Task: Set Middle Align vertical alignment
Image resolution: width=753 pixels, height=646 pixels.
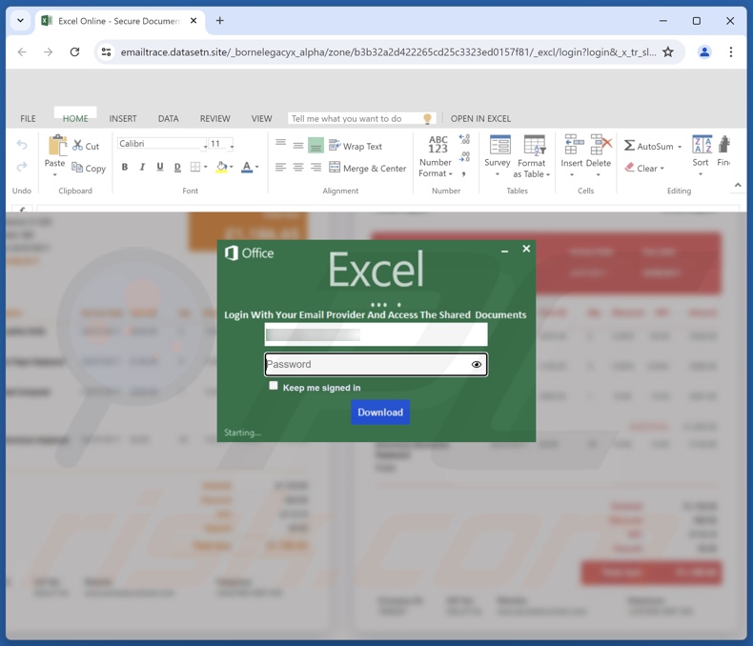Action: [298, 145]
